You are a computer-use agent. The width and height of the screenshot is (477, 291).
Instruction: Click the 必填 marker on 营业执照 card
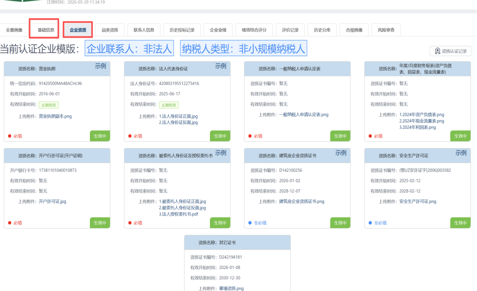(15, 136)
